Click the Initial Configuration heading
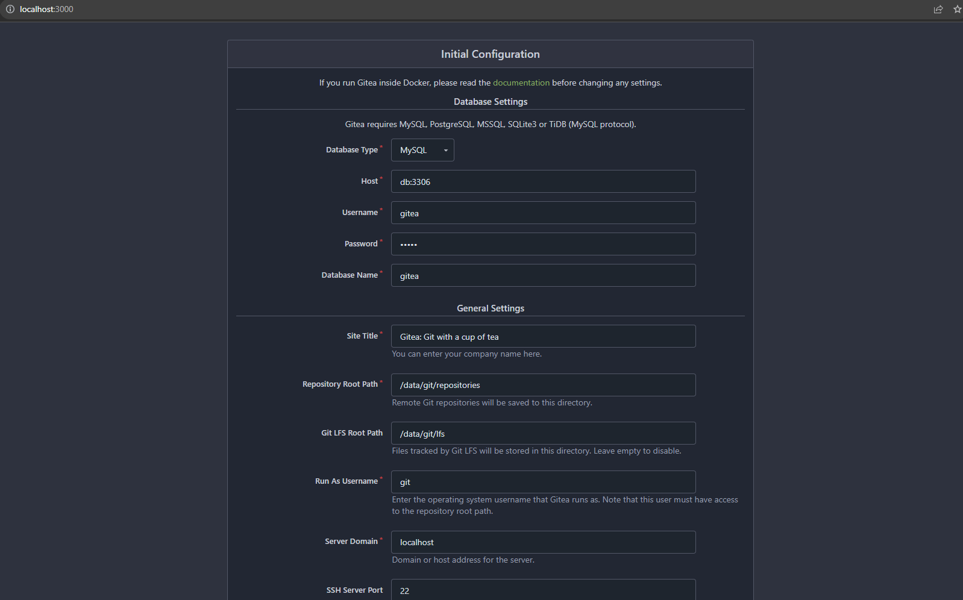Image resolution: width=963 pixels, height=600 pixels. pos(491,54)
